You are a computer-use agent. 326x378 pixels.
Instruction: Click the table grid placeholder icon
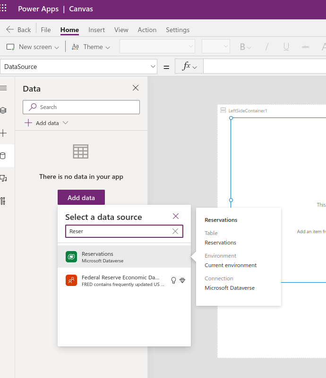81,151
